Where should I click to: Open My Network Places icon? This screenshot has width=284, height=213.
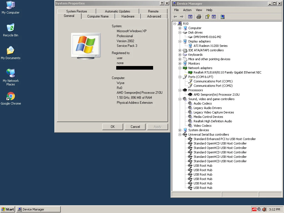click(x=11, y=77)
